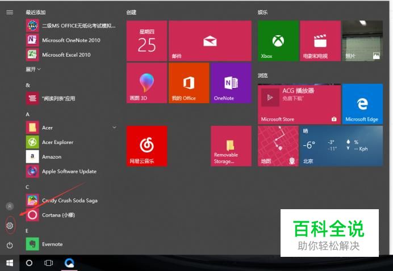Open the Start menu hamburger icon
The image size is (393, 271).
[10, 12]
